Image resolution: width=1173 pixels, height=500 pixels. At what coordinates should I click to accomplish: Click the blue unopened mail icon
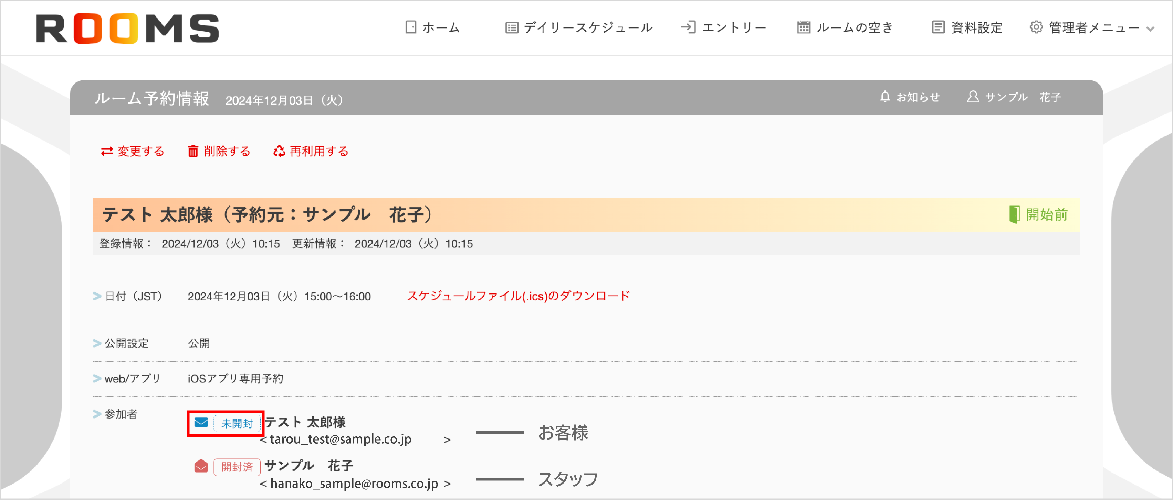click(x=201, y=423)
